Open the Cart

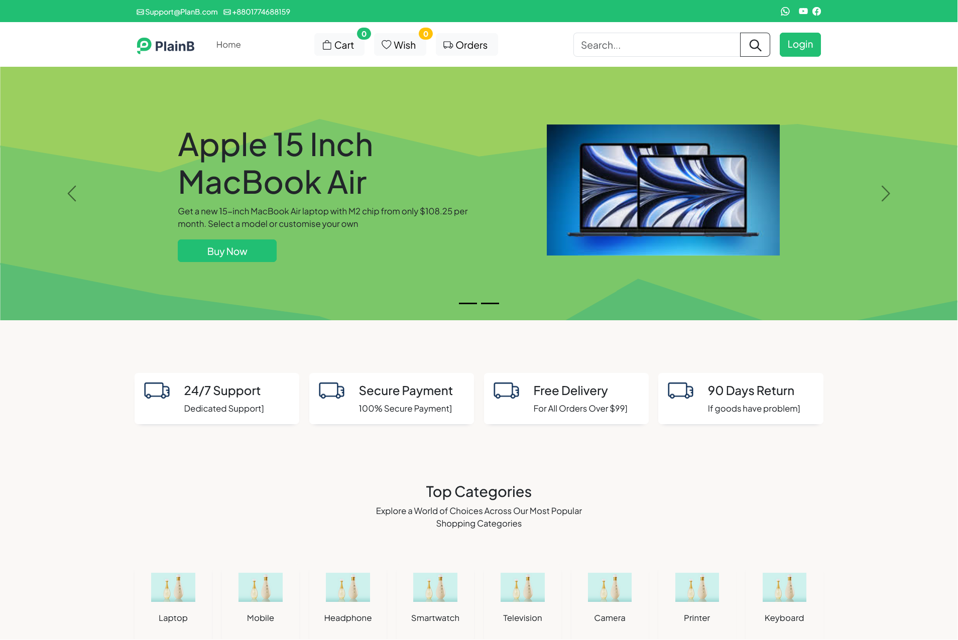339,45
